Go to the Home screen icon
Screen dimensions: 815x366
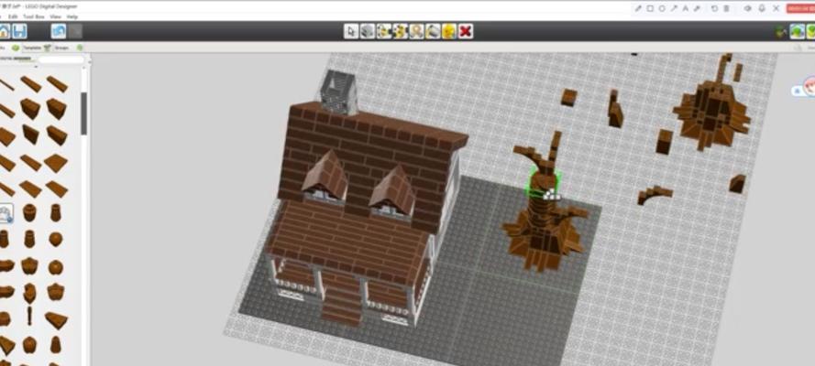pos(4,32)
